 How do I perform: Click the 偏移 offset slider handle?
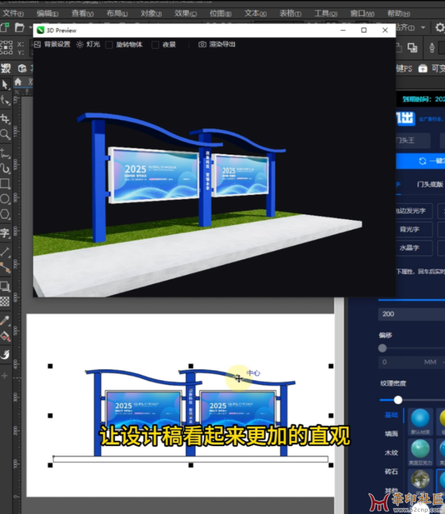click(x=382, y=348)
